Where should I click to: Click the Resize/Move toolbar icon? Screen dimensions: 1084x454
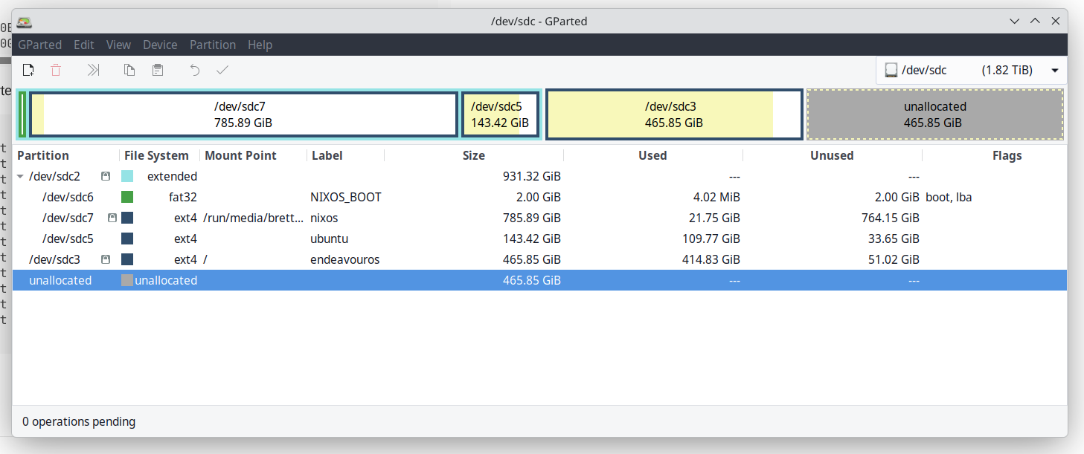tap(93, 70)
